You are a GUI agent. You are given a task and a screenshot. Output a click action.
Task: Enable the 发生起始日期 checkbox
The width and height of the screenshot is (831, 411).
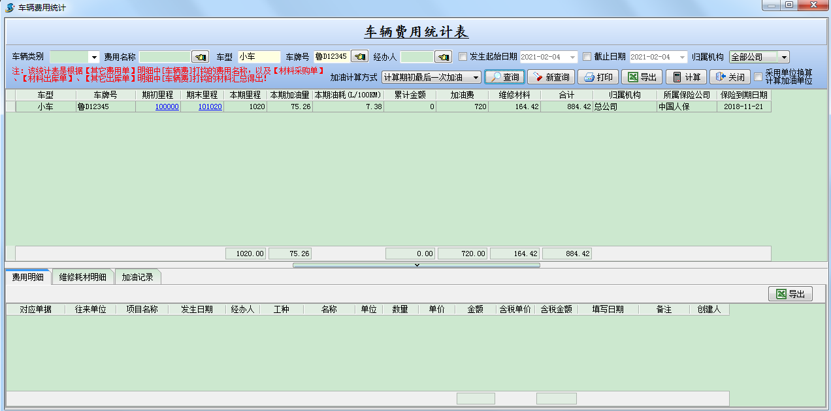[463, 57]
